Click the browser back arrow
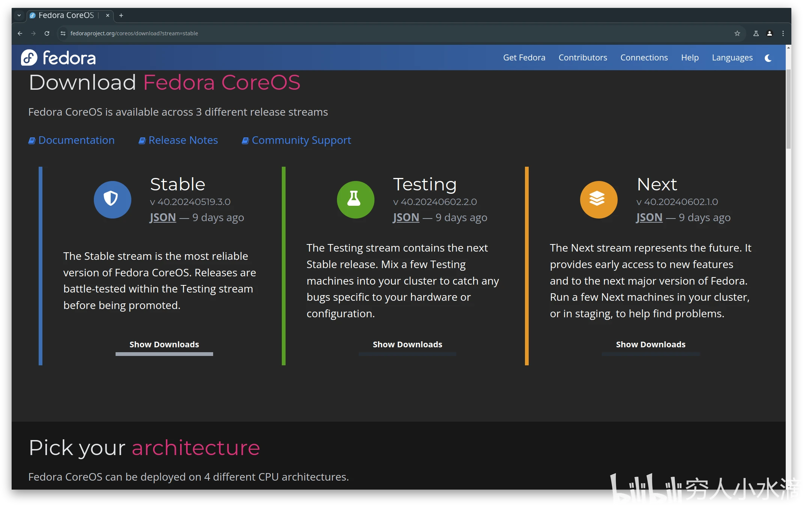This screenshot has height=505, width=803. 20,33
